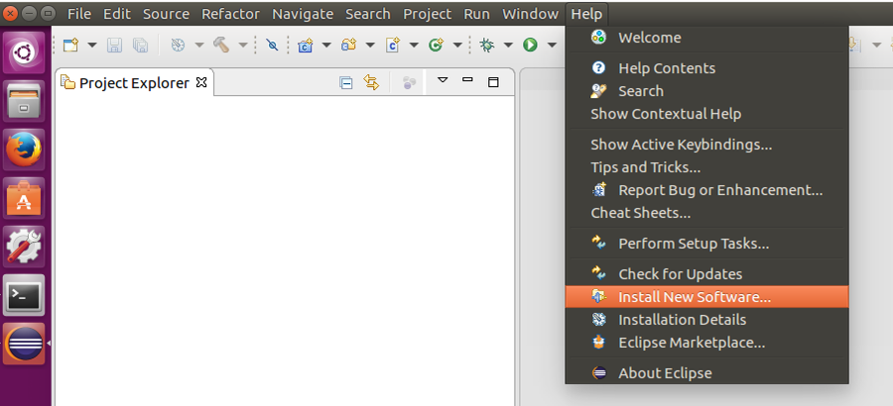Open Files manager in launcher

24,101
